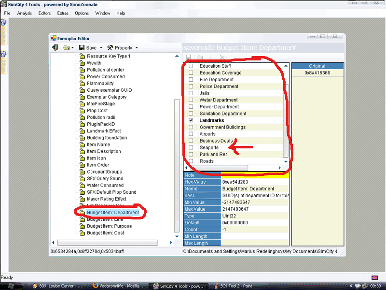Open the Analysis menu
386x290 pixels.
pos(25,14)
